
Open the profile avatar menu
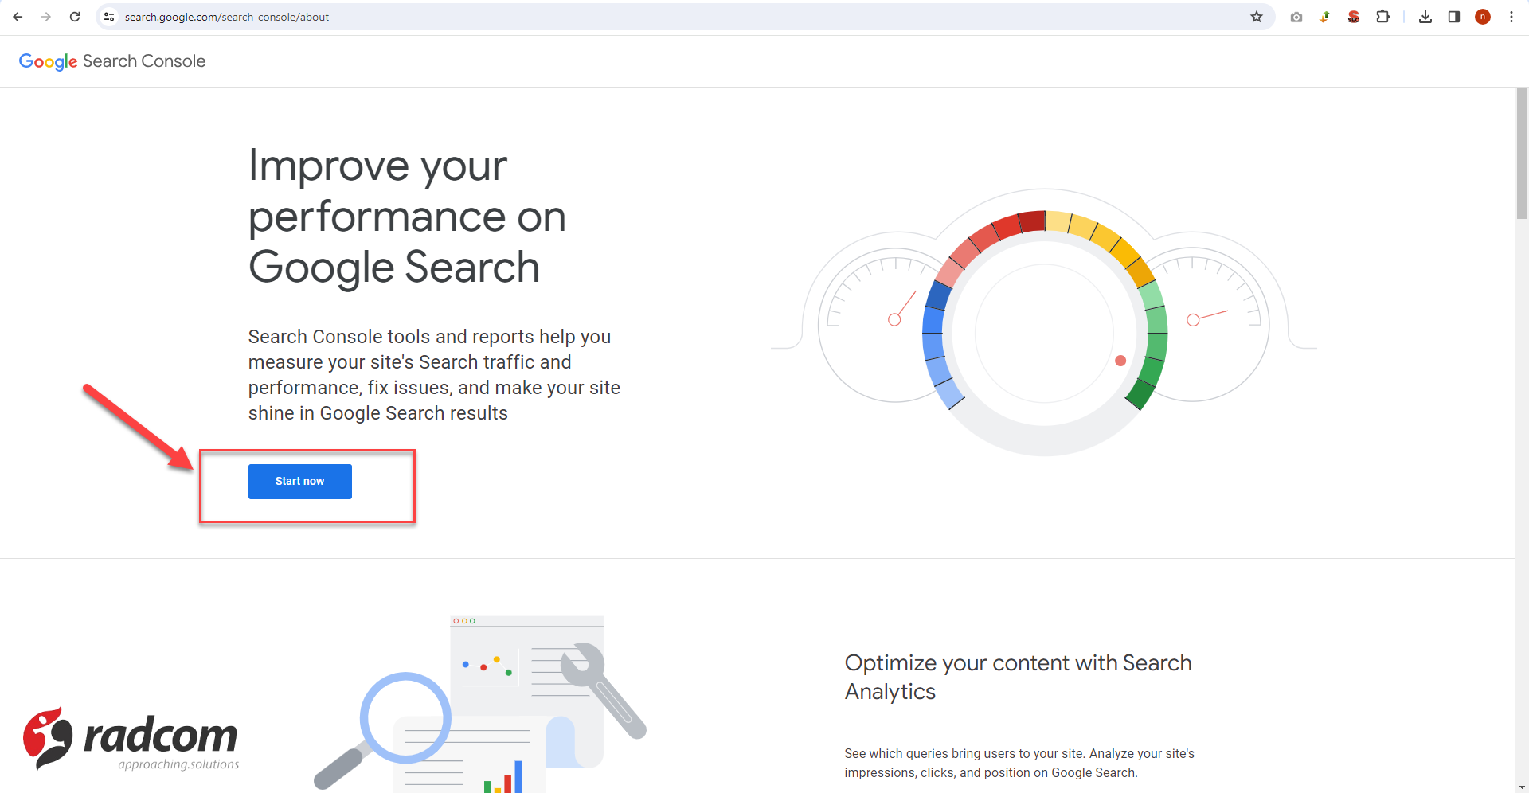pyautogui.click(x=1483, y=17)
